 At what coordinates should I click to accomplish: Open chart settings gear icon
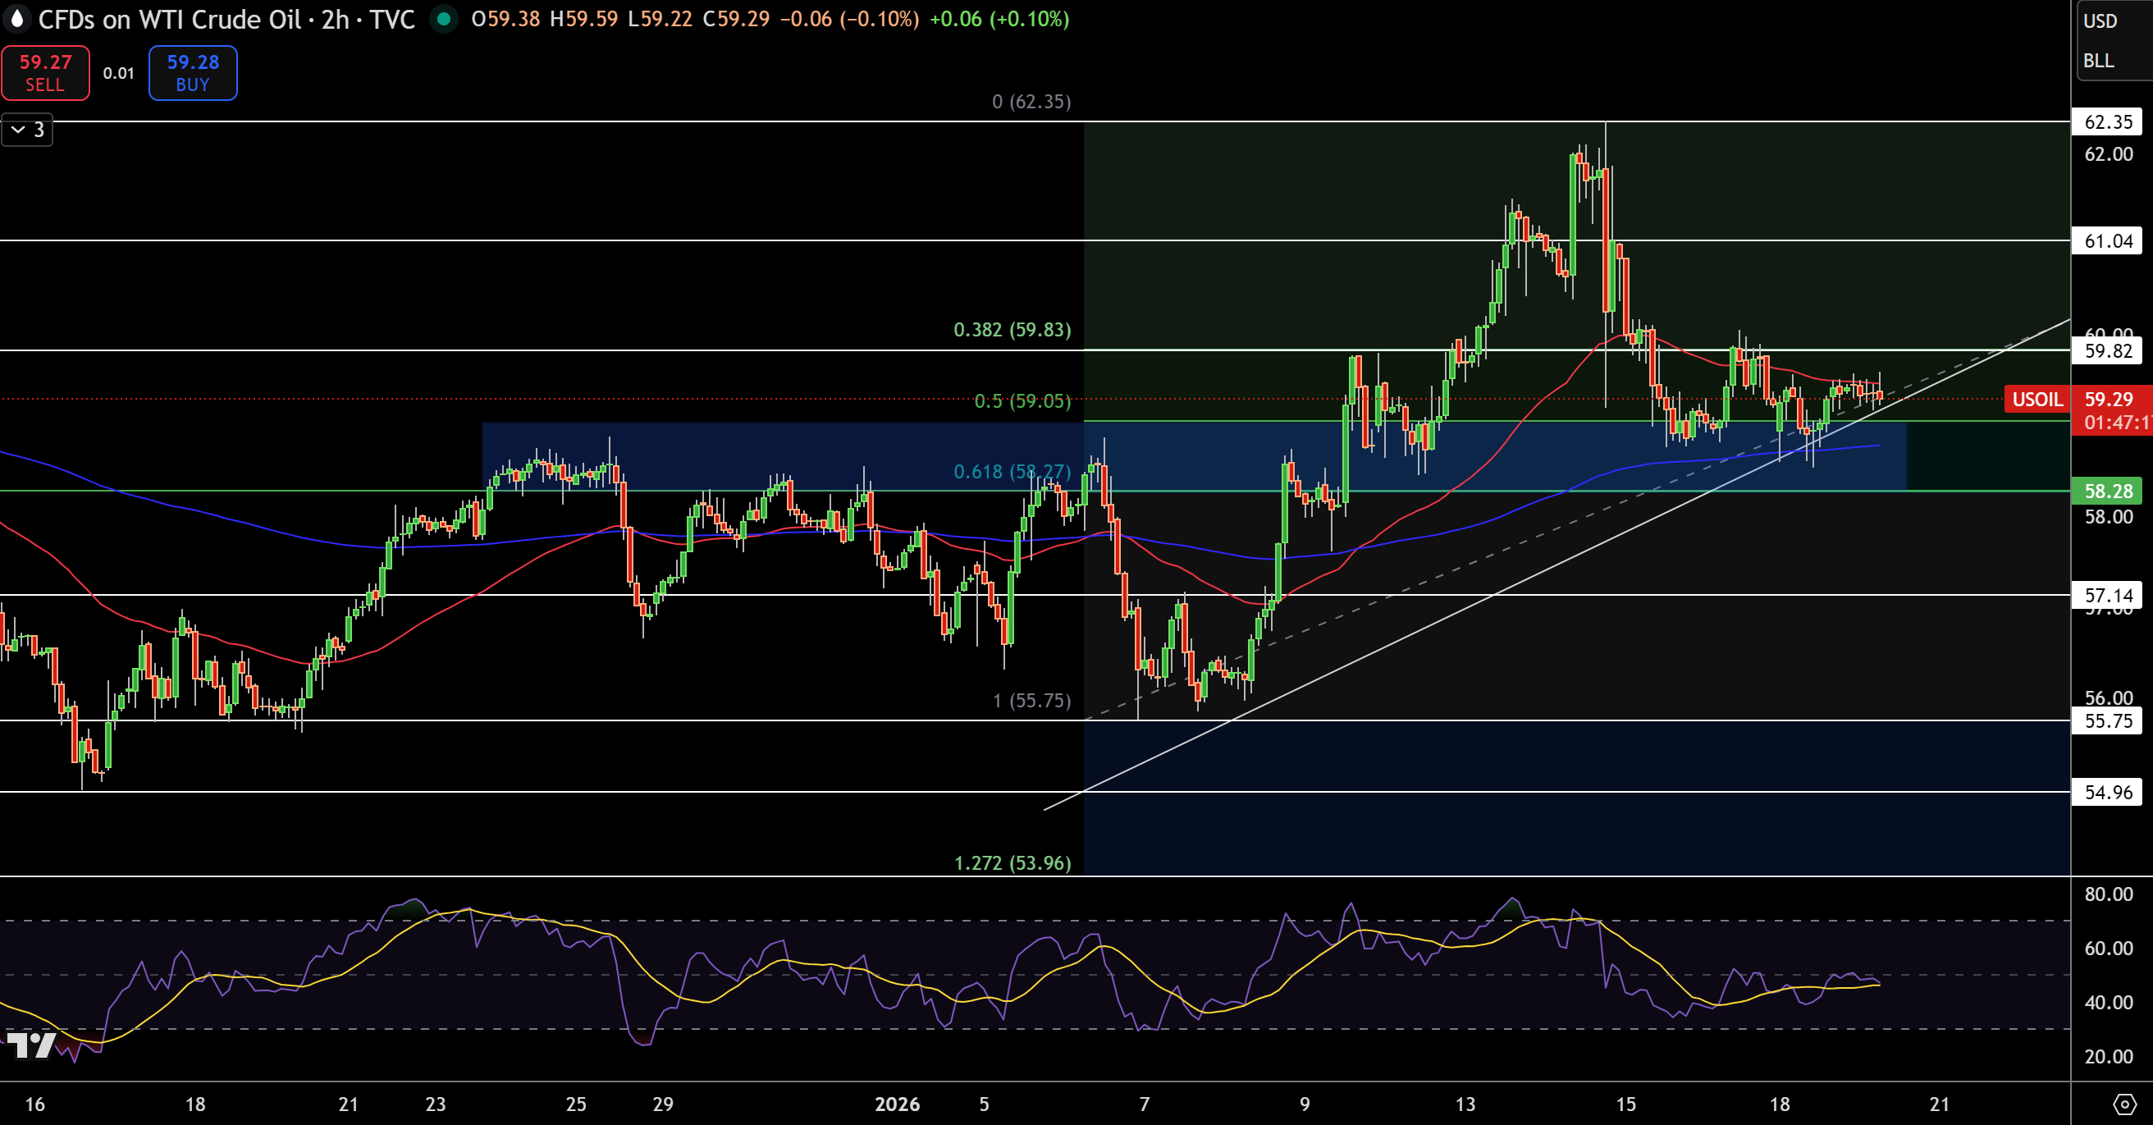(2123, 1104)
